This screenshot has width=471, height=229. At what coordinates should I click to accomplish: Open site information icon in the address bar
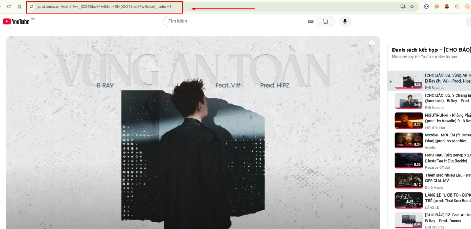pyautogui.click(x=31, y=6)
